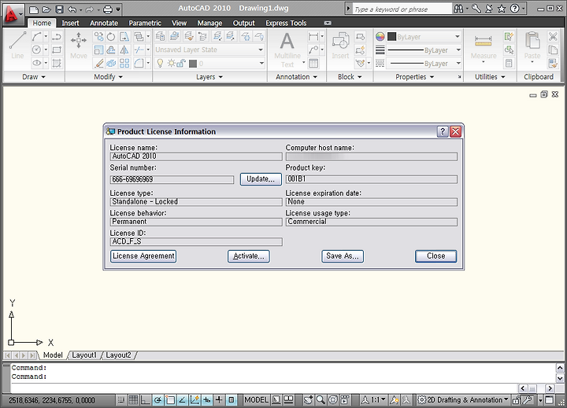Click the Open file icon
567x408 pixels.
[46, 9]
